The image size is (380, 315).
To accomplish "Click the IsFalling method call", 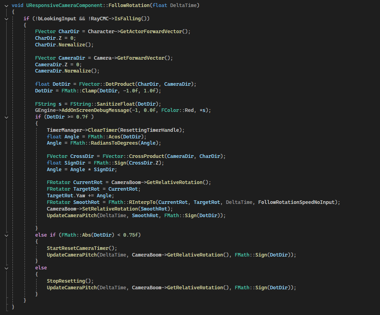I will (x=132, y=18).
